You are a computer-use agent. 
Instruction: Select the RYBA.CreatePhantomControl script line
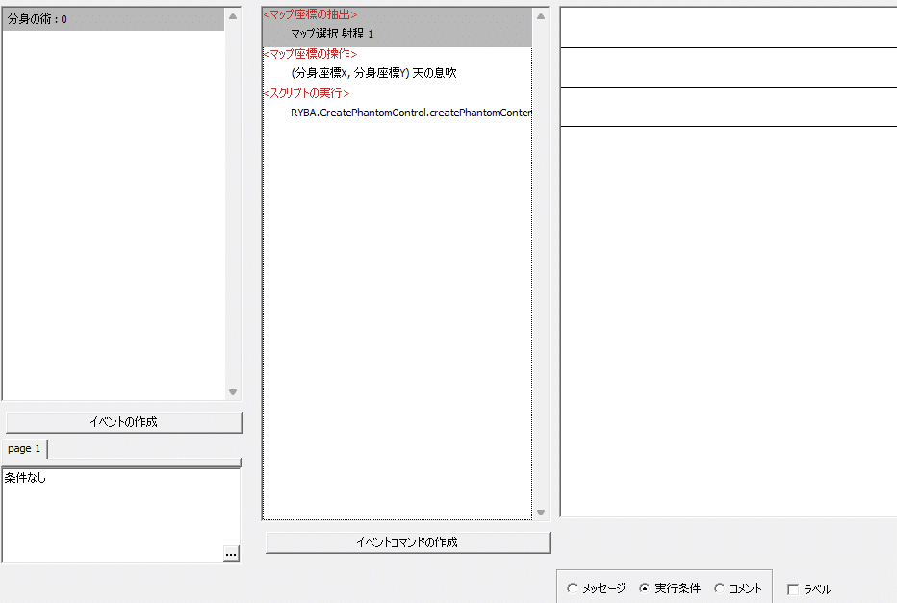tap(411, 112)
